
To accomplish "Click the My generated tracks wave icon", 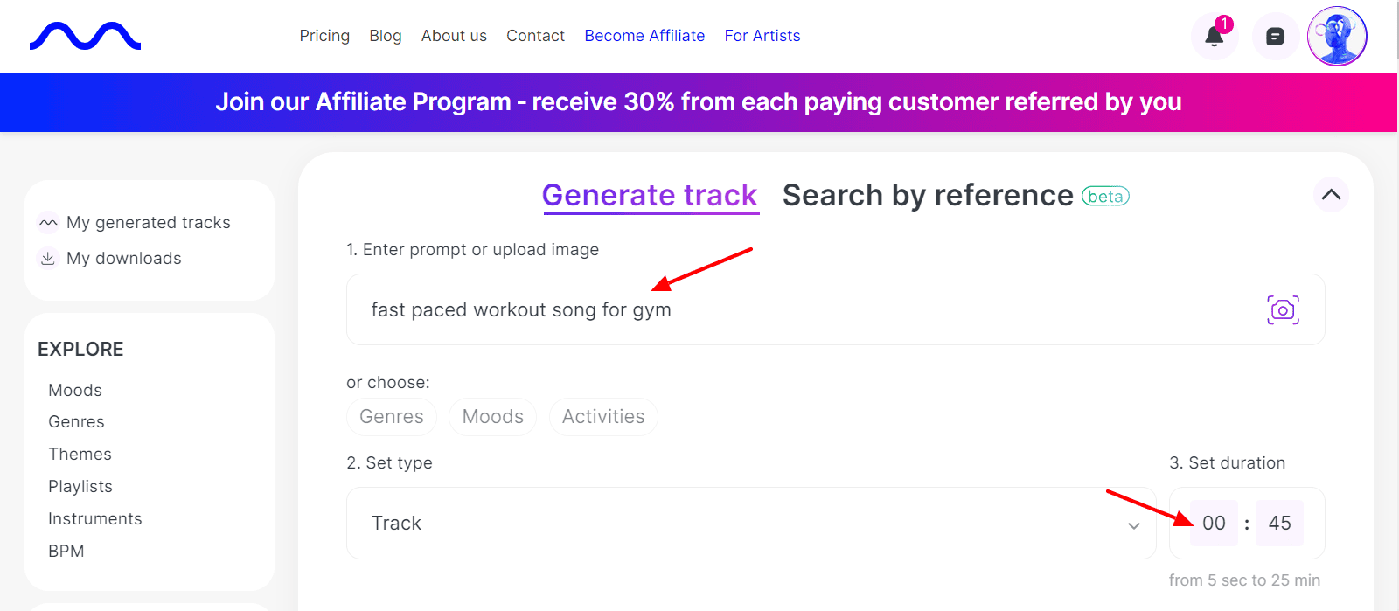I will (x=48, y=223).
